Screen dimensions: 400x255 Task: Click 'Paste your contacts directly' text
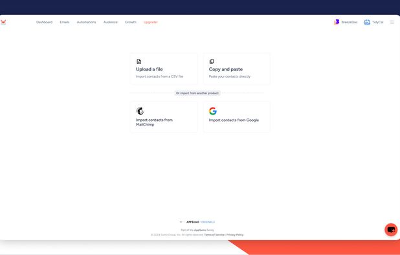230,76
